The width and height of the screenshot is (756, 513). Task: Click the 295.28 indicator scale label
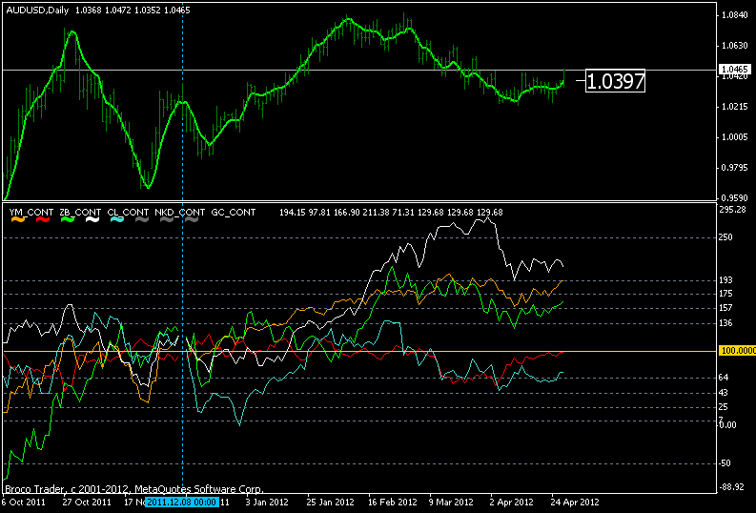(x=732, y=210)
